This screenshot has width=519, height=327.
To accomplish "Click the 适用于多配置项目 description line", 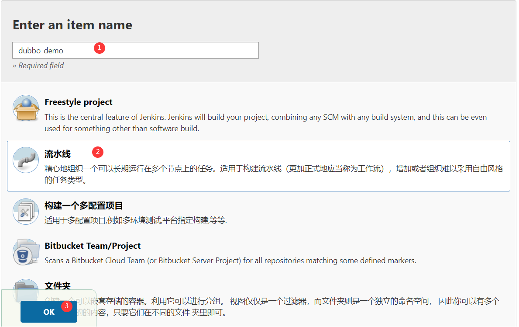I will pos(136,220).
